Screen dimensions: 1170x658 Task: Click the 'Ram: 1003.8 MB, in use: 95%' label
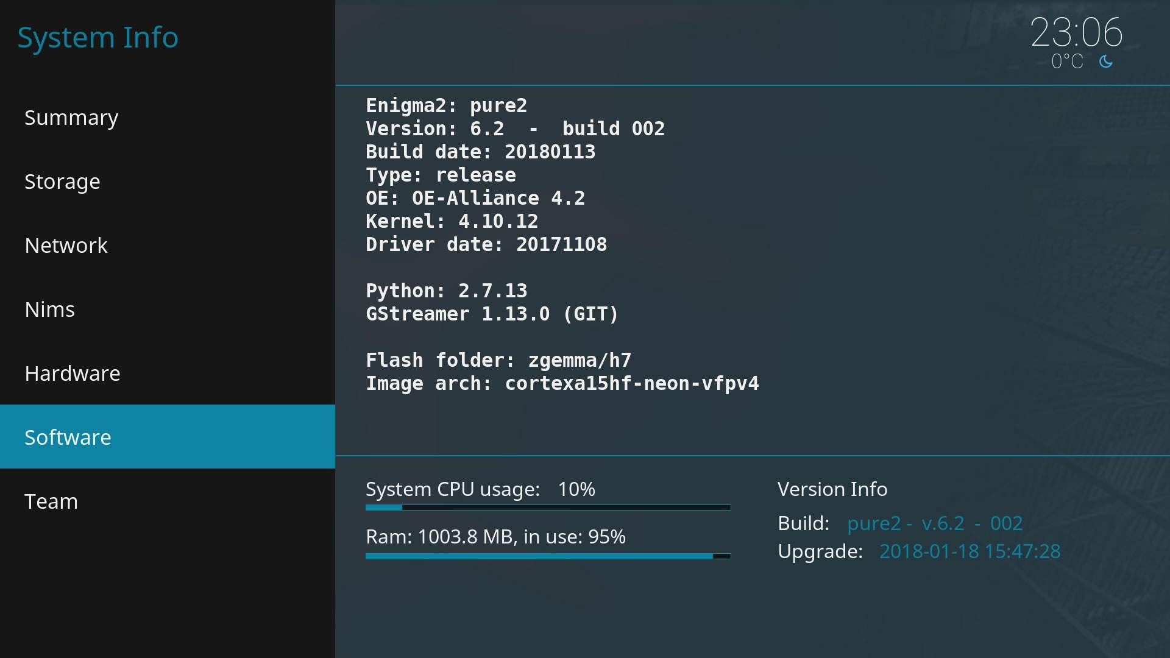pyautogui.click(x=495, y=537)
